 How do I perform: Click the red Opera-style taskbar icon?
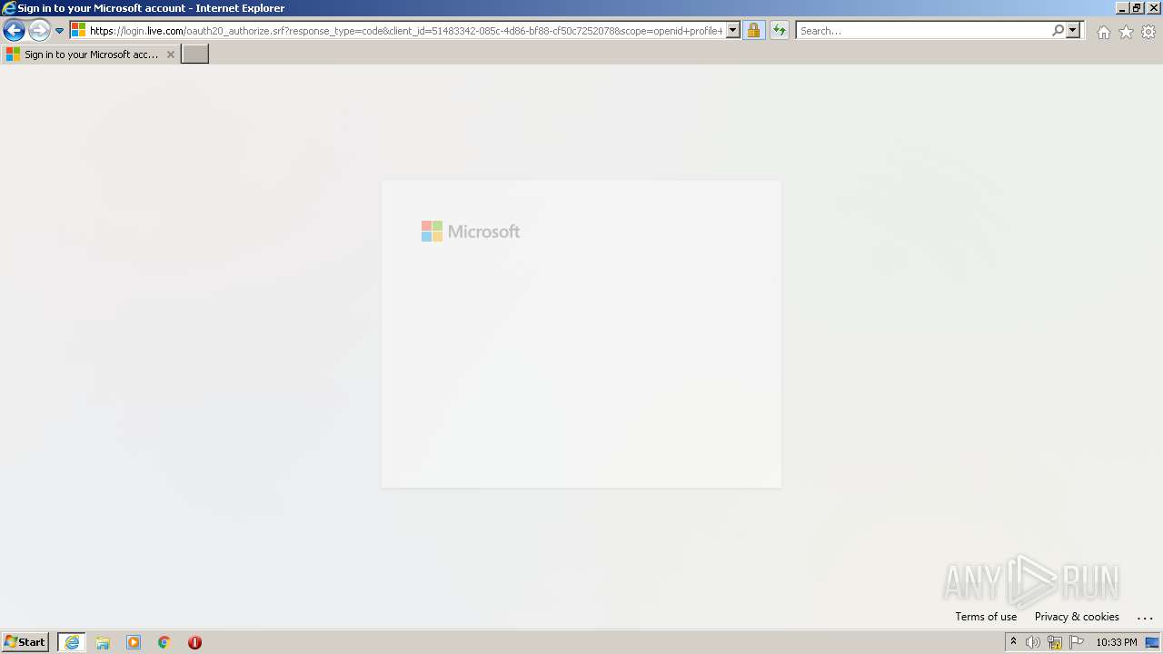pyautogui.click(x=194, y=642)
